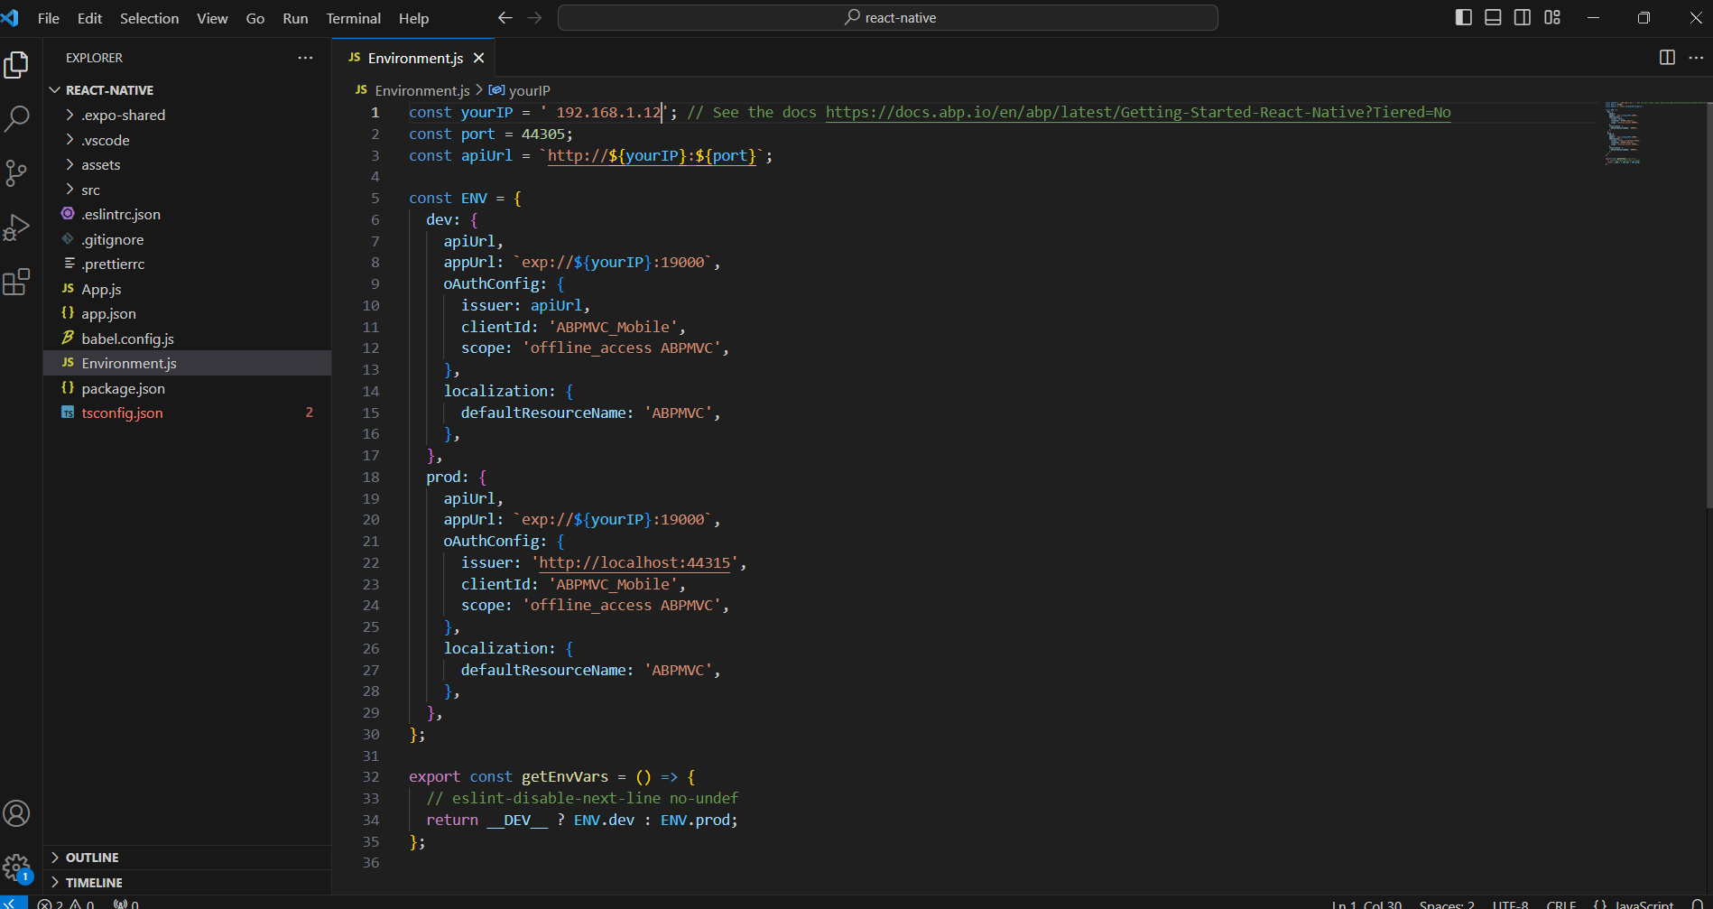
Task: Open the Search view in activity bar
Action: click(x=17, y=118)
